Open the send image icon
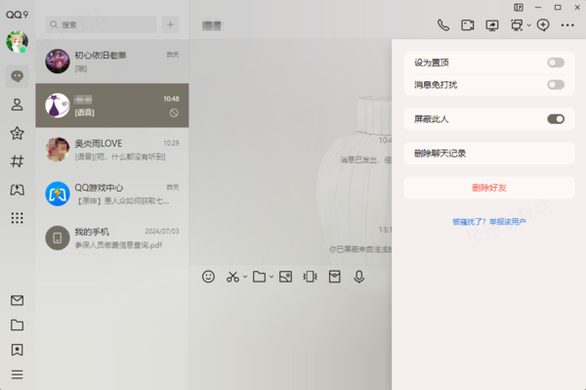586x390 pixels. point(285,277)
